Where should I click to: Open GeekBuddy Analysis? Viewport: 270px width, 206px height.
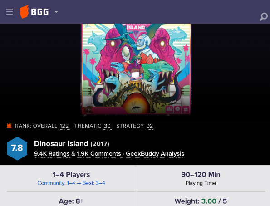point(155,154)
